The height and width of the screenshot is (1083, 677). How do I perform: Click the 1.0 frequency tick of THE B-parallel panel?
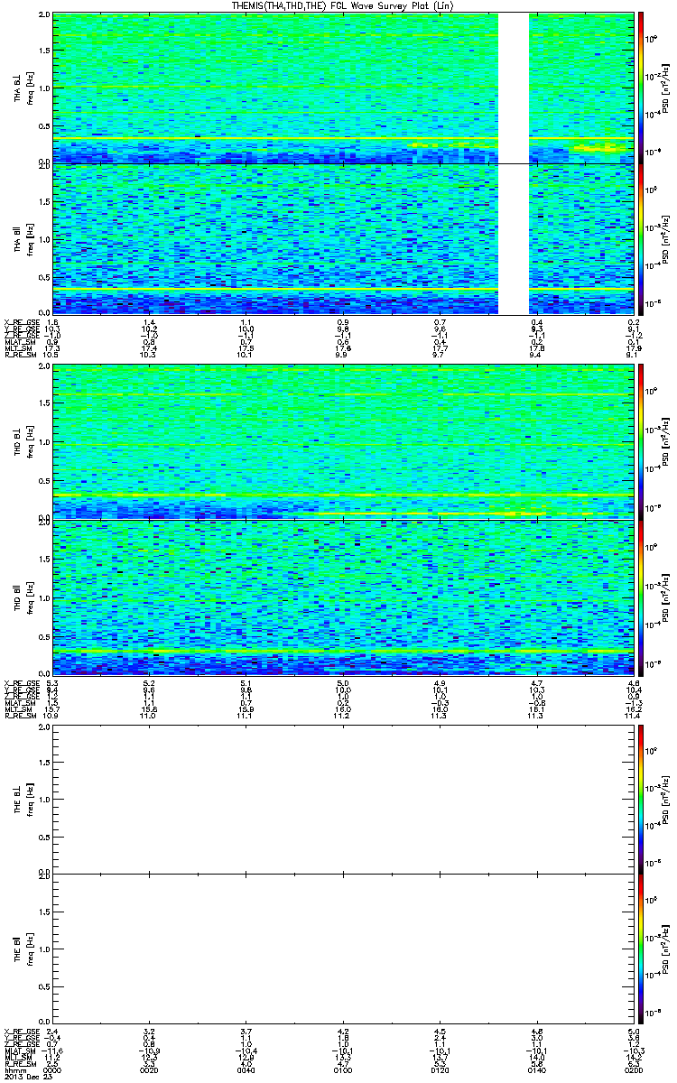coord(45,948)
